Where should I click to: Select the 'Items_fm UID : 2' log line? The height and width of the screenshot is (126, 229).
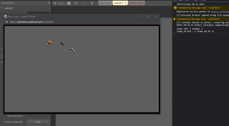pos(195,31)
